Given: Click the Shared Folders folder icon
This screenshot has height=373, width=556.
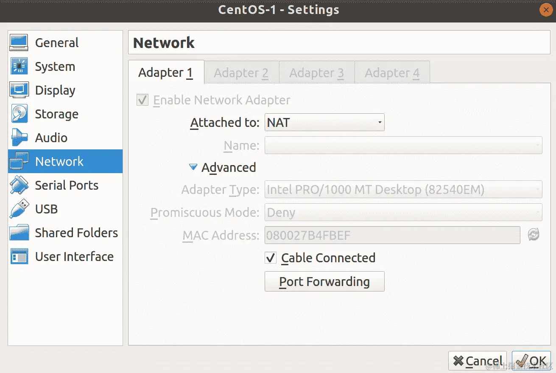Looking at the screenshot, I should [x=19, y=233].
